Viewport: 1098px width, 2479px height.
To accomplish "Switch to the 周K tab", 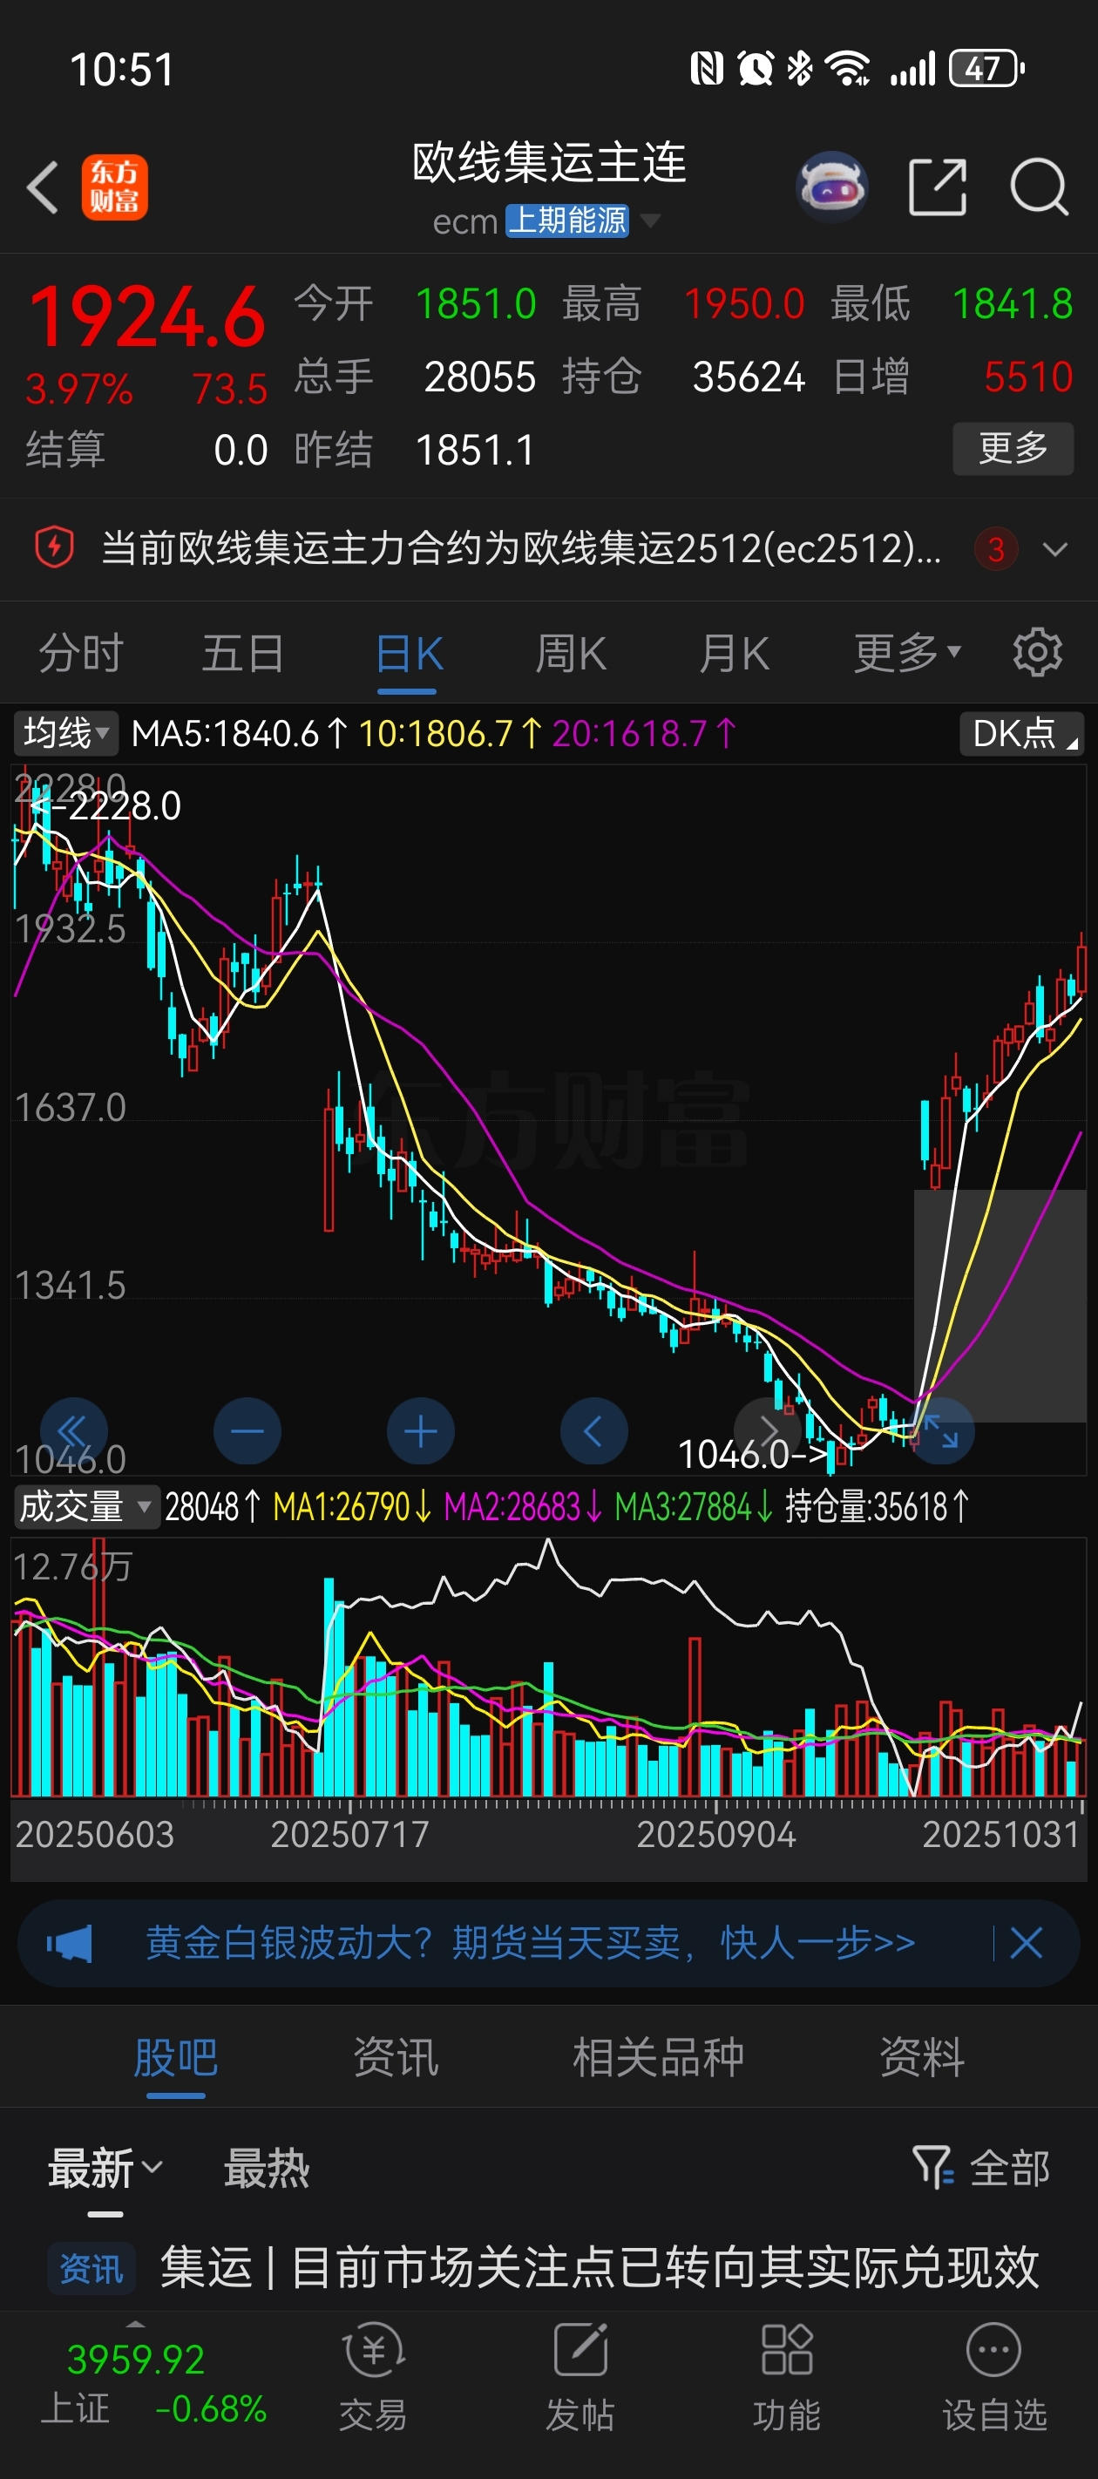I will pyautogui.click(x=571, y=653).
